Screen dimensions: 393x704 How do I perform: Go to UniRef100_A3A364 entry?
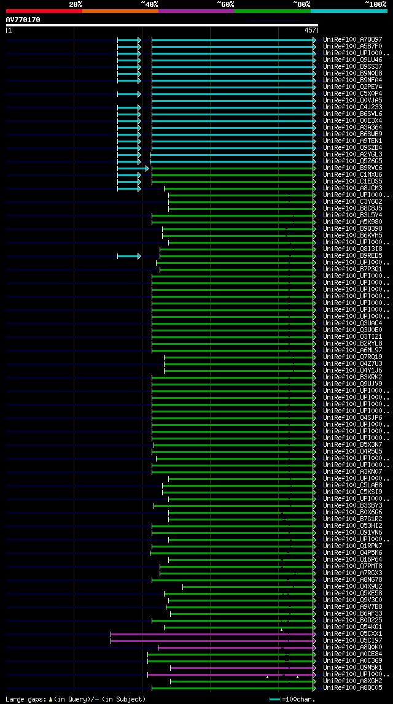[352, 128]
